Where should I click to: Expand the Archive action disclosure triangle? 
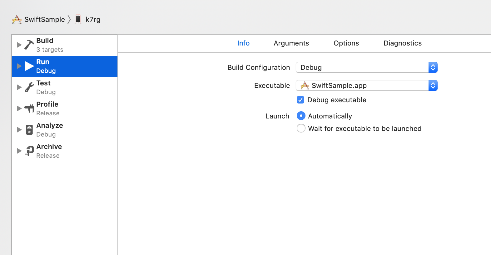(19, 151)
